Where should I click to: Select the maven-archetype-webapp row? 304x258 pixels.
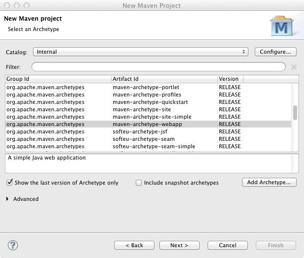[x=149, y=124]
